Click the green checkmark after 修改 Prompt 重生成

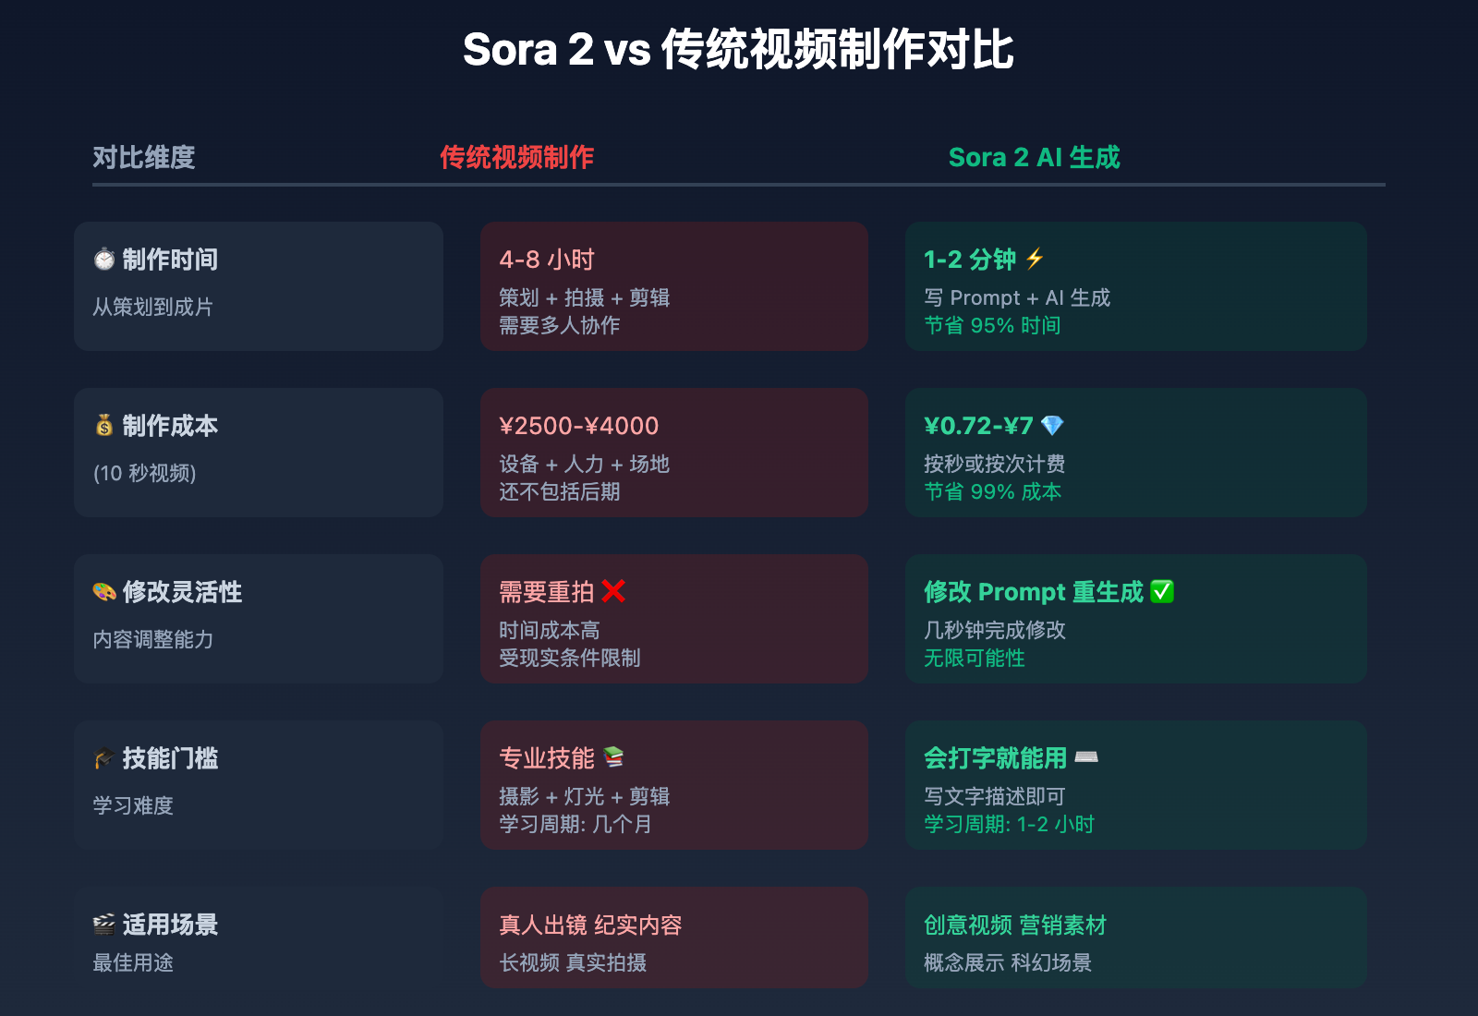pyautogui.click(x=1162, y=592)
